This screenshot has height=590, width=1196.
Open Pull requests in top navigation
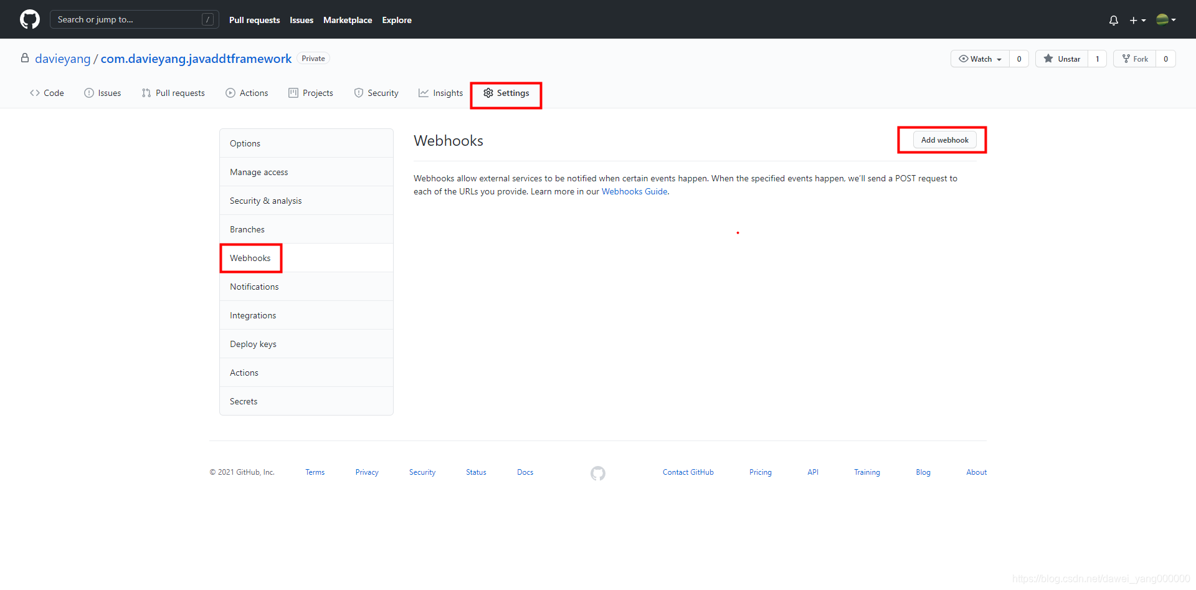(254, 20)
